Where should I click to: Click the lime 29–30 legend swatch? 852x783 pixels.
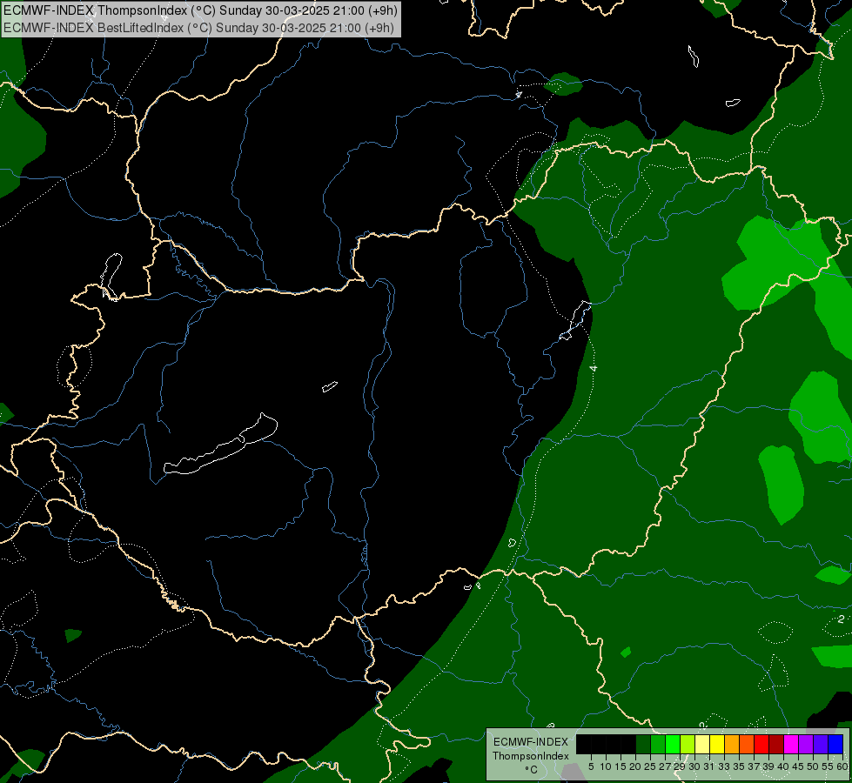click(x=688, y=744)
